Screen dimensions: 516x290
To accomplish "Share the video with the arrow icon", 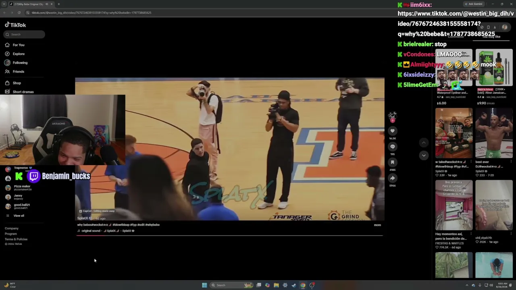I will coord(392,178).
